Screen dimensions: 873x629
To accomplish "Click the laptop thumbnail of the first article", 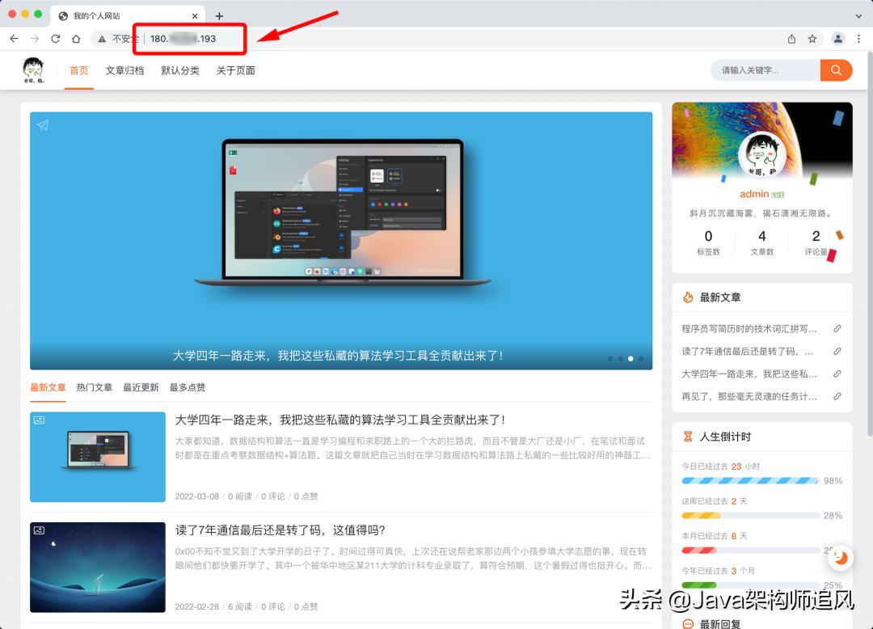I will [x=97, y=457].
